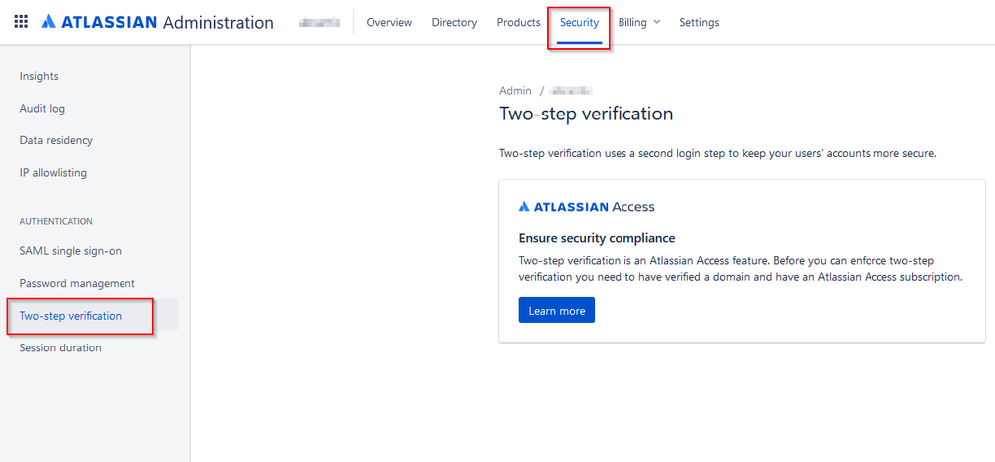Select Two-step verification in sidebar

[x=71, y=316]
